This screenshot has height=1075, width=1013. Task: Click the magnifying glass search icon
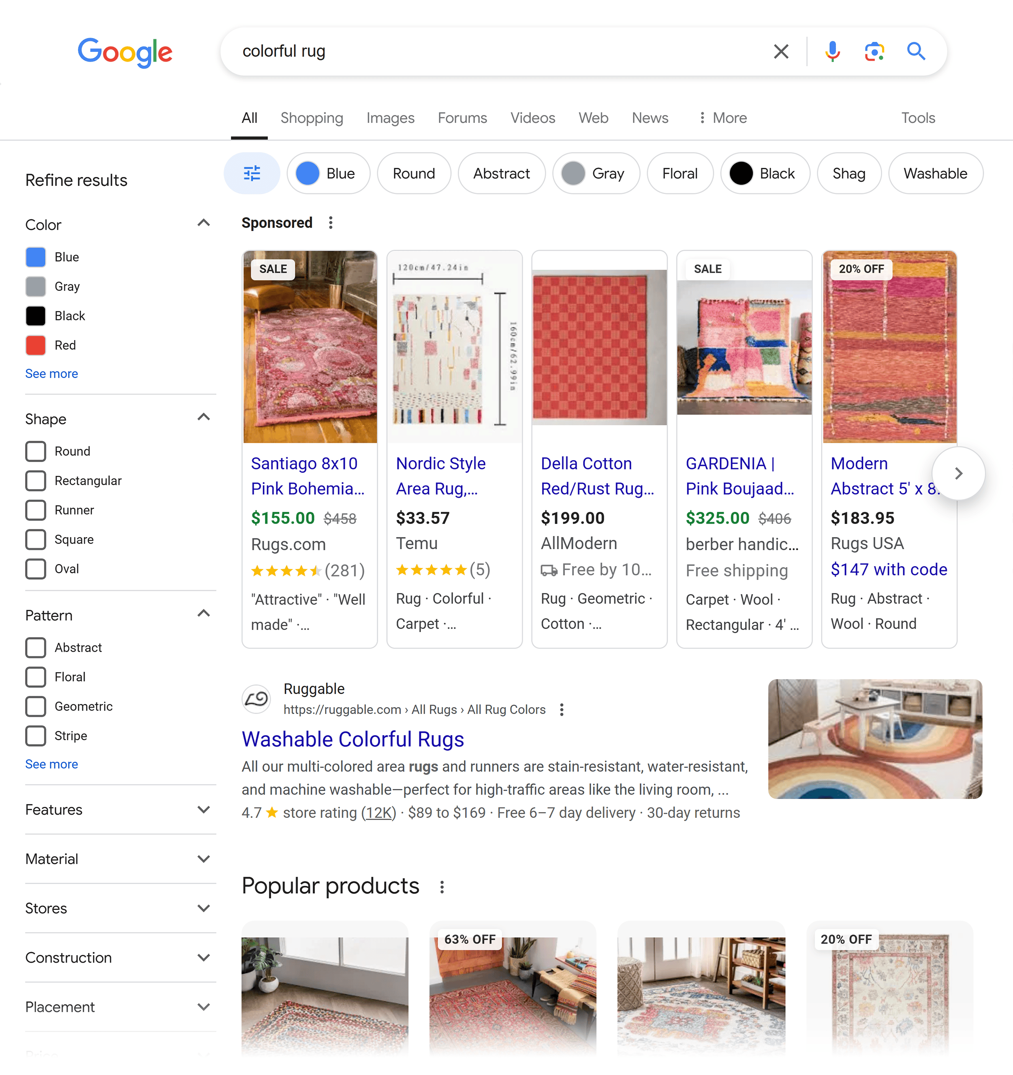(916, 51)
